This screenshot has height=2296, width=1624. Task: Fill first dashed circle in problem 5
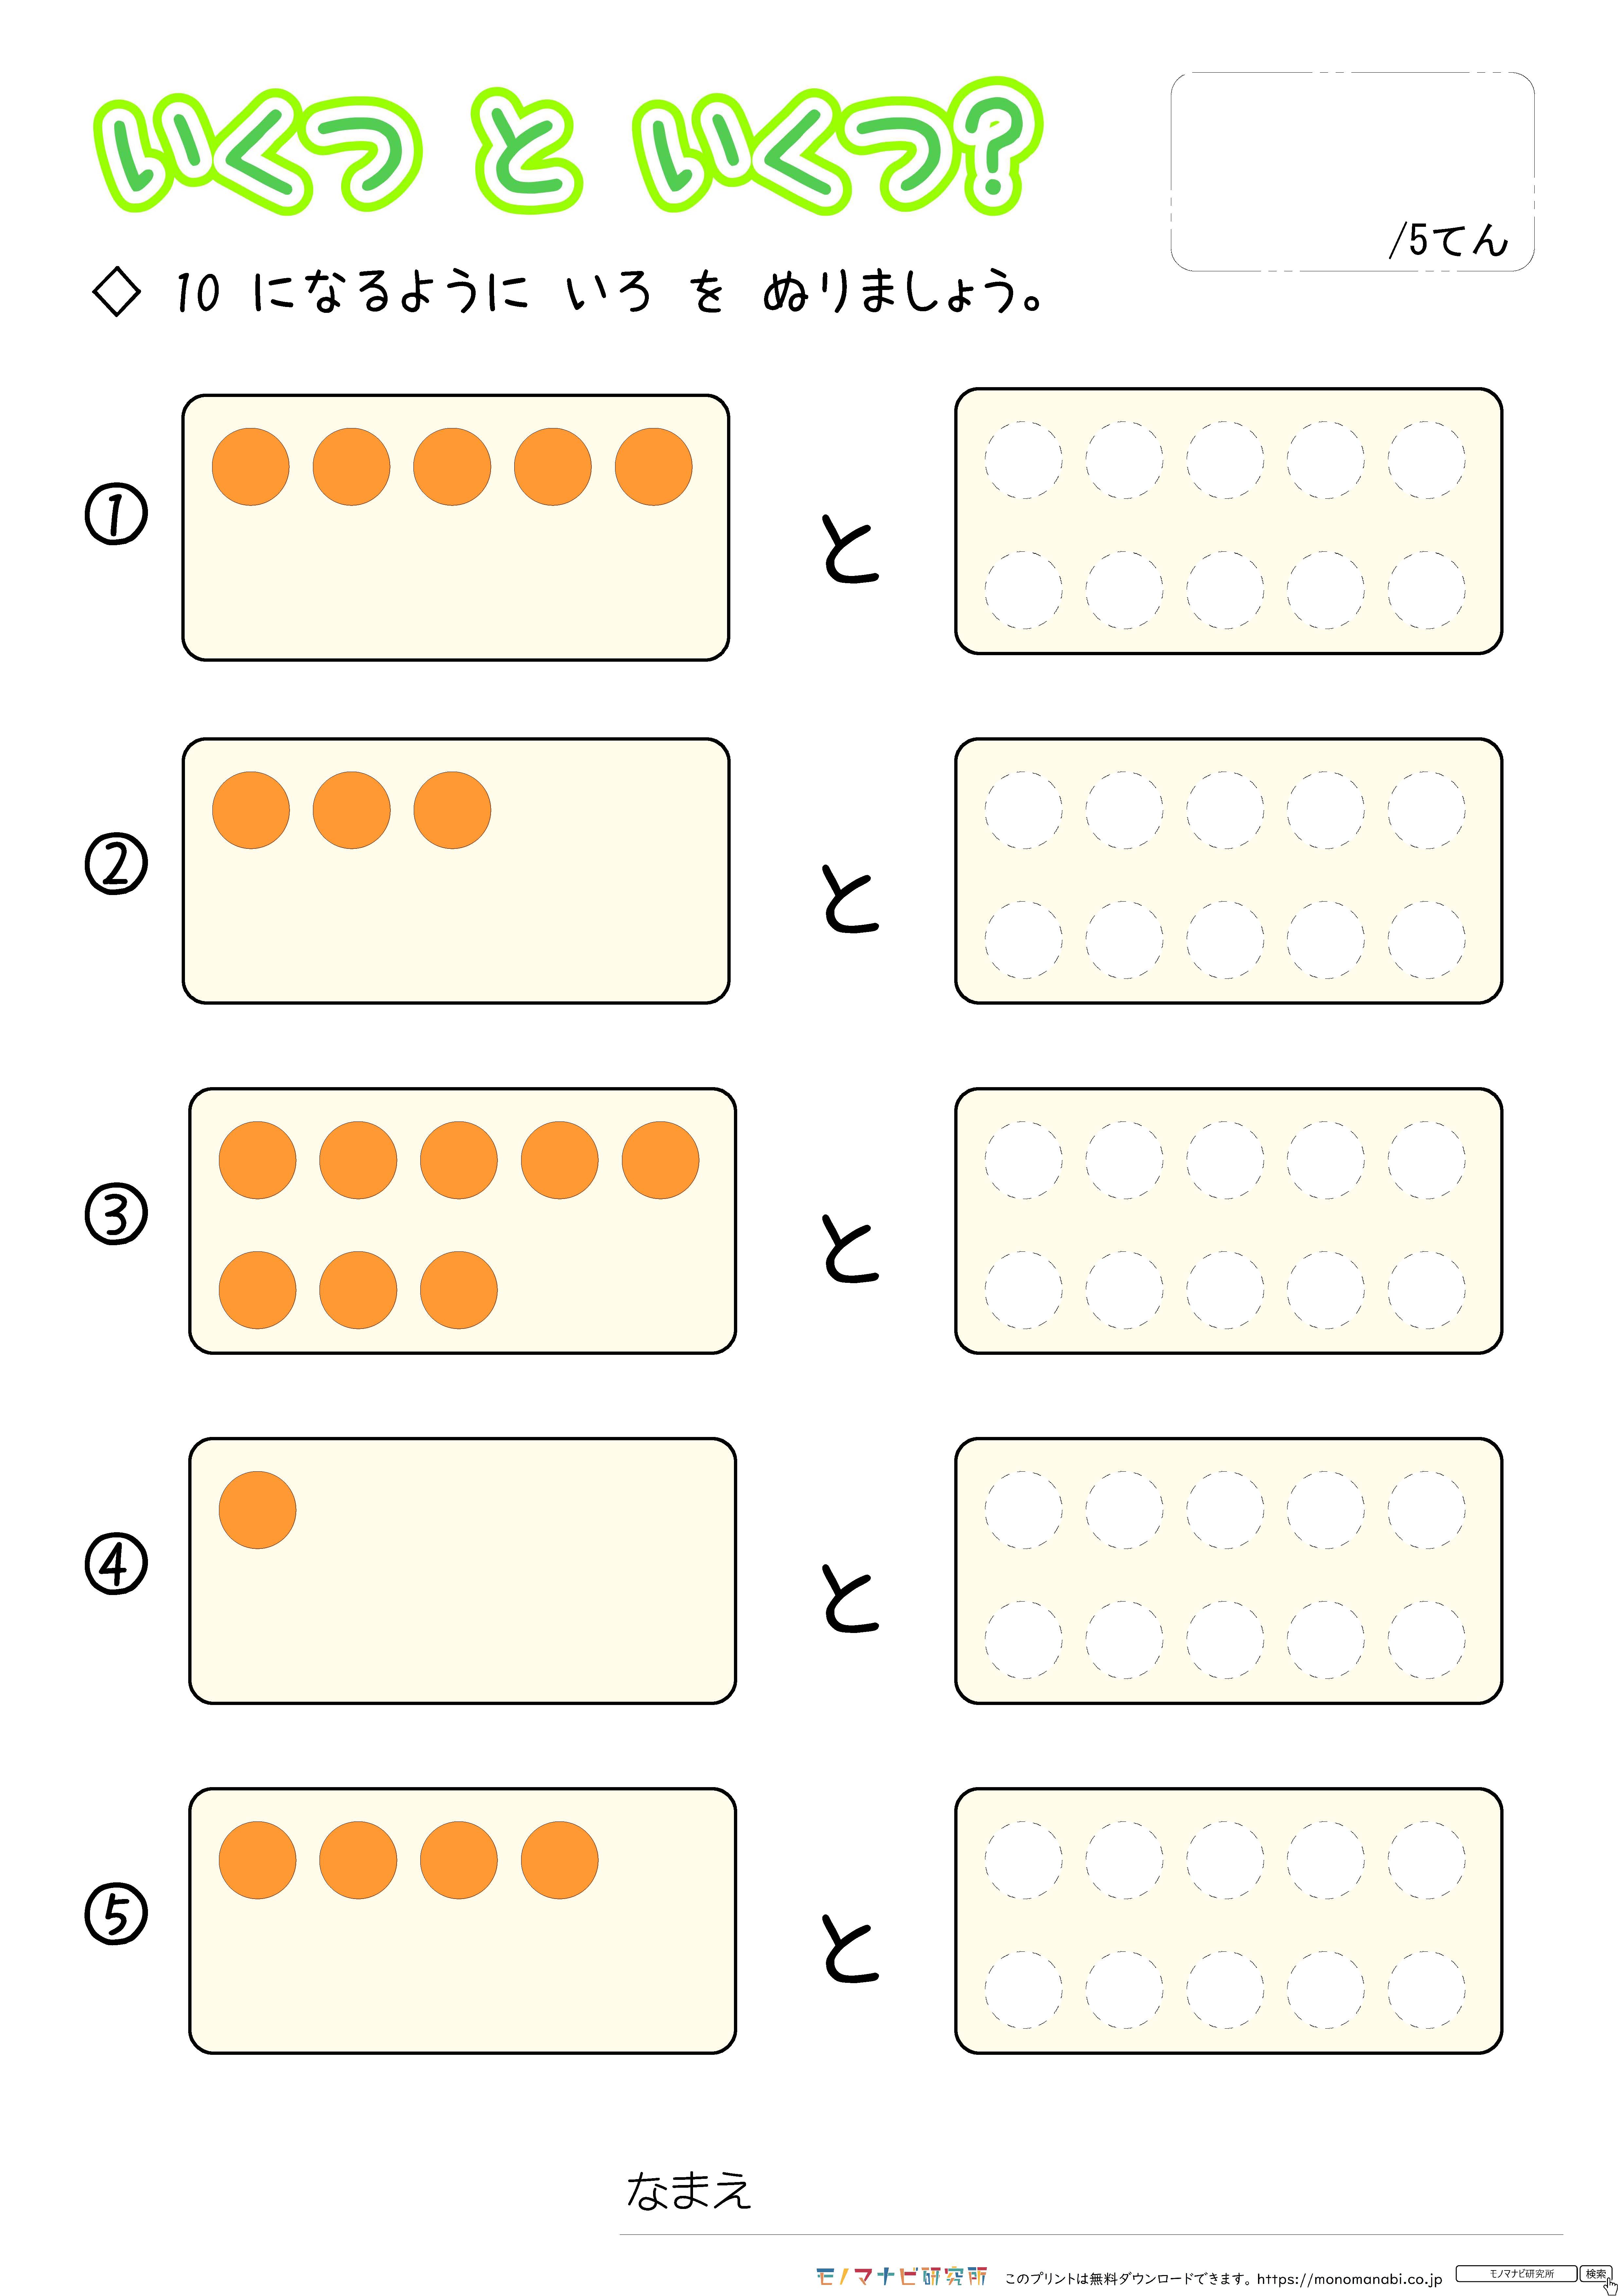(1024, 1860)
